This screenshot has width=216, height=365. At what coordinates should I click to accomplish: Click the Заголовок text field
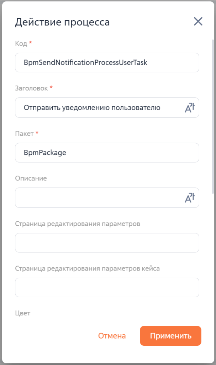(x=100, y=107)
